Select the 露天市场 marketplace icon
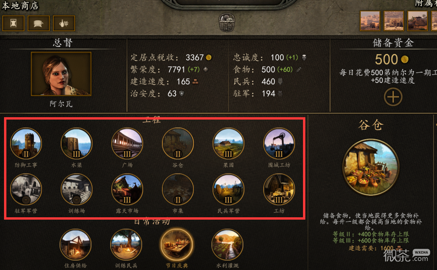437x270 pixels. pos(127,189)
